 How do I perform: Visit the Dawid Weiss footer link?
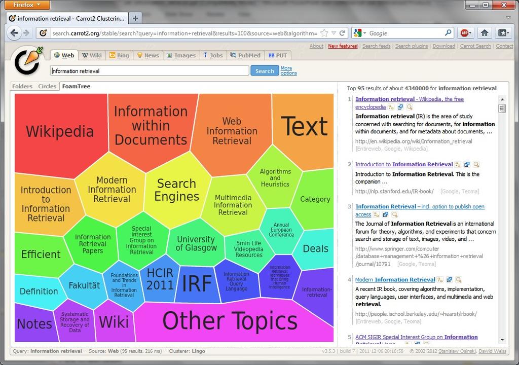click(492, 351)
